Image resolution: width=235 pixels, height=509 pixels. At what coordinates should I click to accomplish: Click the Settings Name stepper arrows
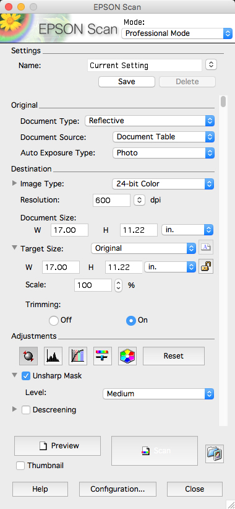coord(211,64)
